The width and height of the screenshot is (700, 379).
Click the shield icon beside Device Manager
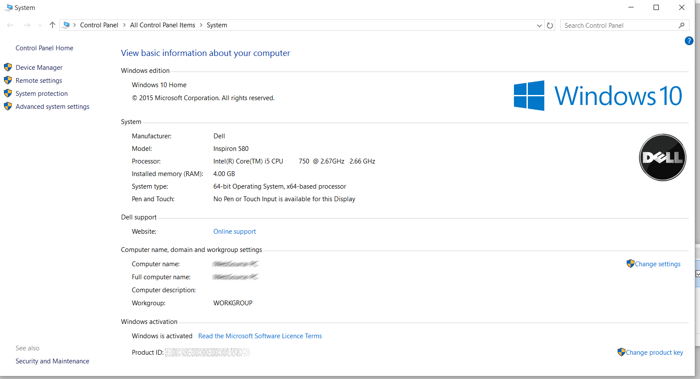8,67
